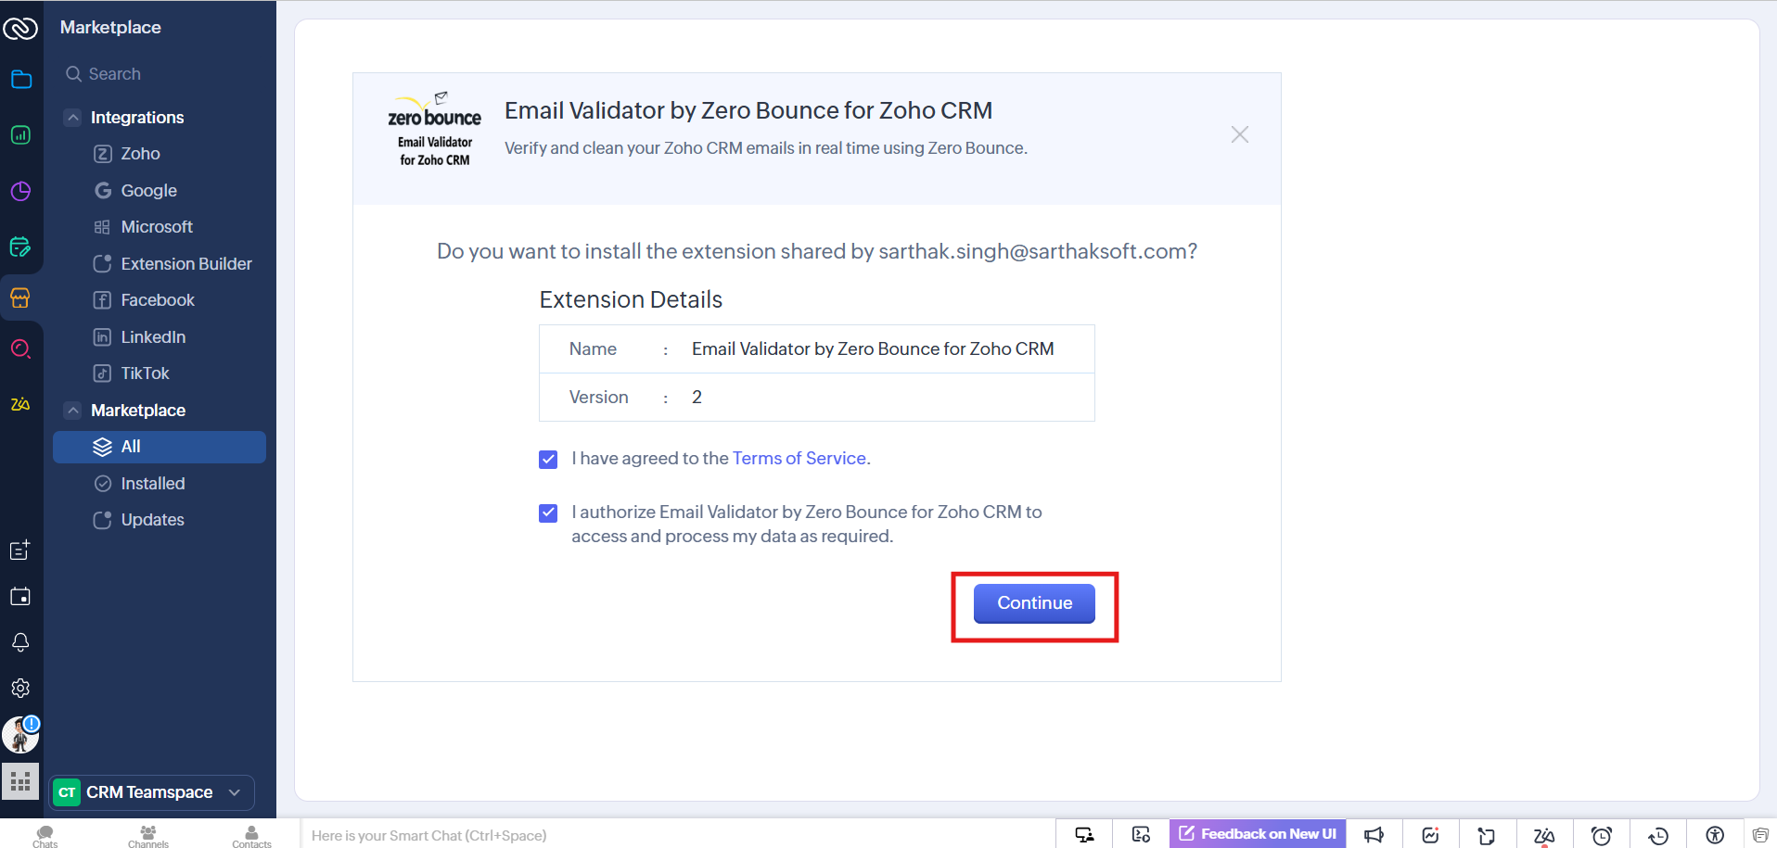The width and height of the screenshot is (1777, 848).
Task: Uncheck the data access authorization checkbox
Action: [x=548, y=513]
